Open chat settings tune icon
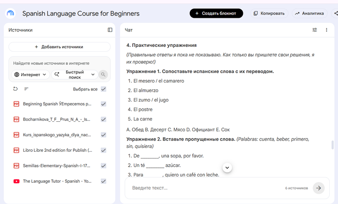 pos(315,30)
